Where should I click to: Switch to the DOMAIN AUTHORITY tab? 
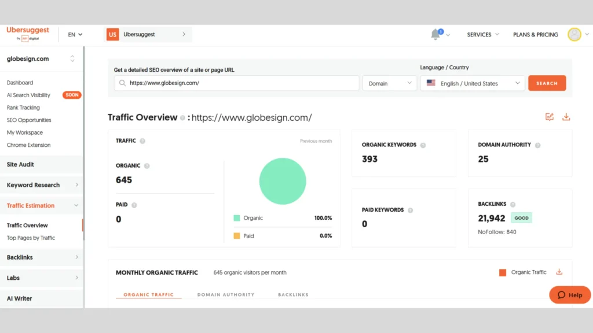[x=226, y=294]
